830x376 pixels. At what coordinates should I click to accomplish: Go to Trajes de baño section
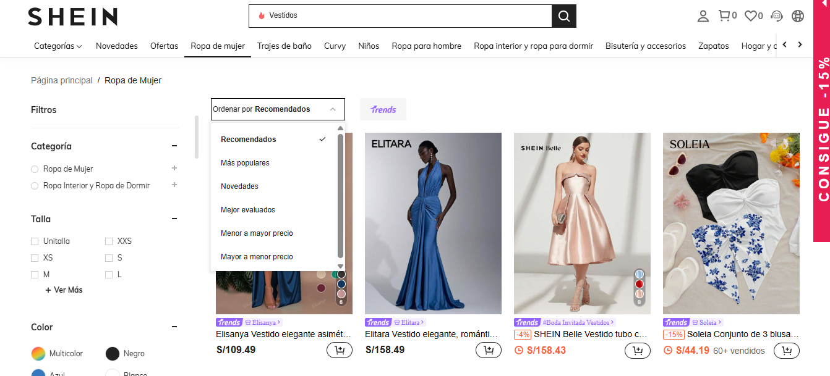pyautogui.click(x=285, y=46)
